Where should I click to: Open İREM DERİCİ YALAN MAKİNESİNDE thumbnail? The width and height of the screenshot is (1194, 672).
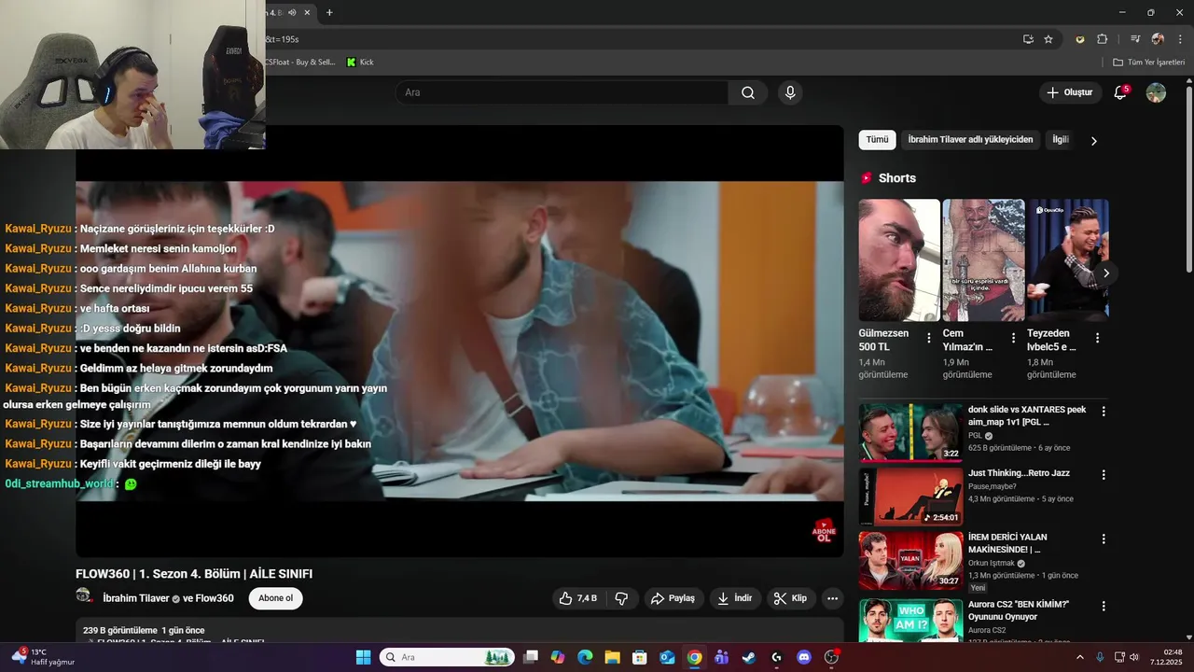910,560
